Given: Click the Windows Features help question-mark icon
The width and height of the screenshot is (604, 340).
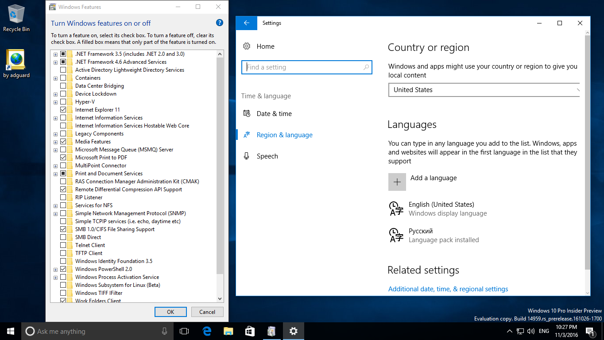Looking at the screenshot, I should click(x=219, y=23).
